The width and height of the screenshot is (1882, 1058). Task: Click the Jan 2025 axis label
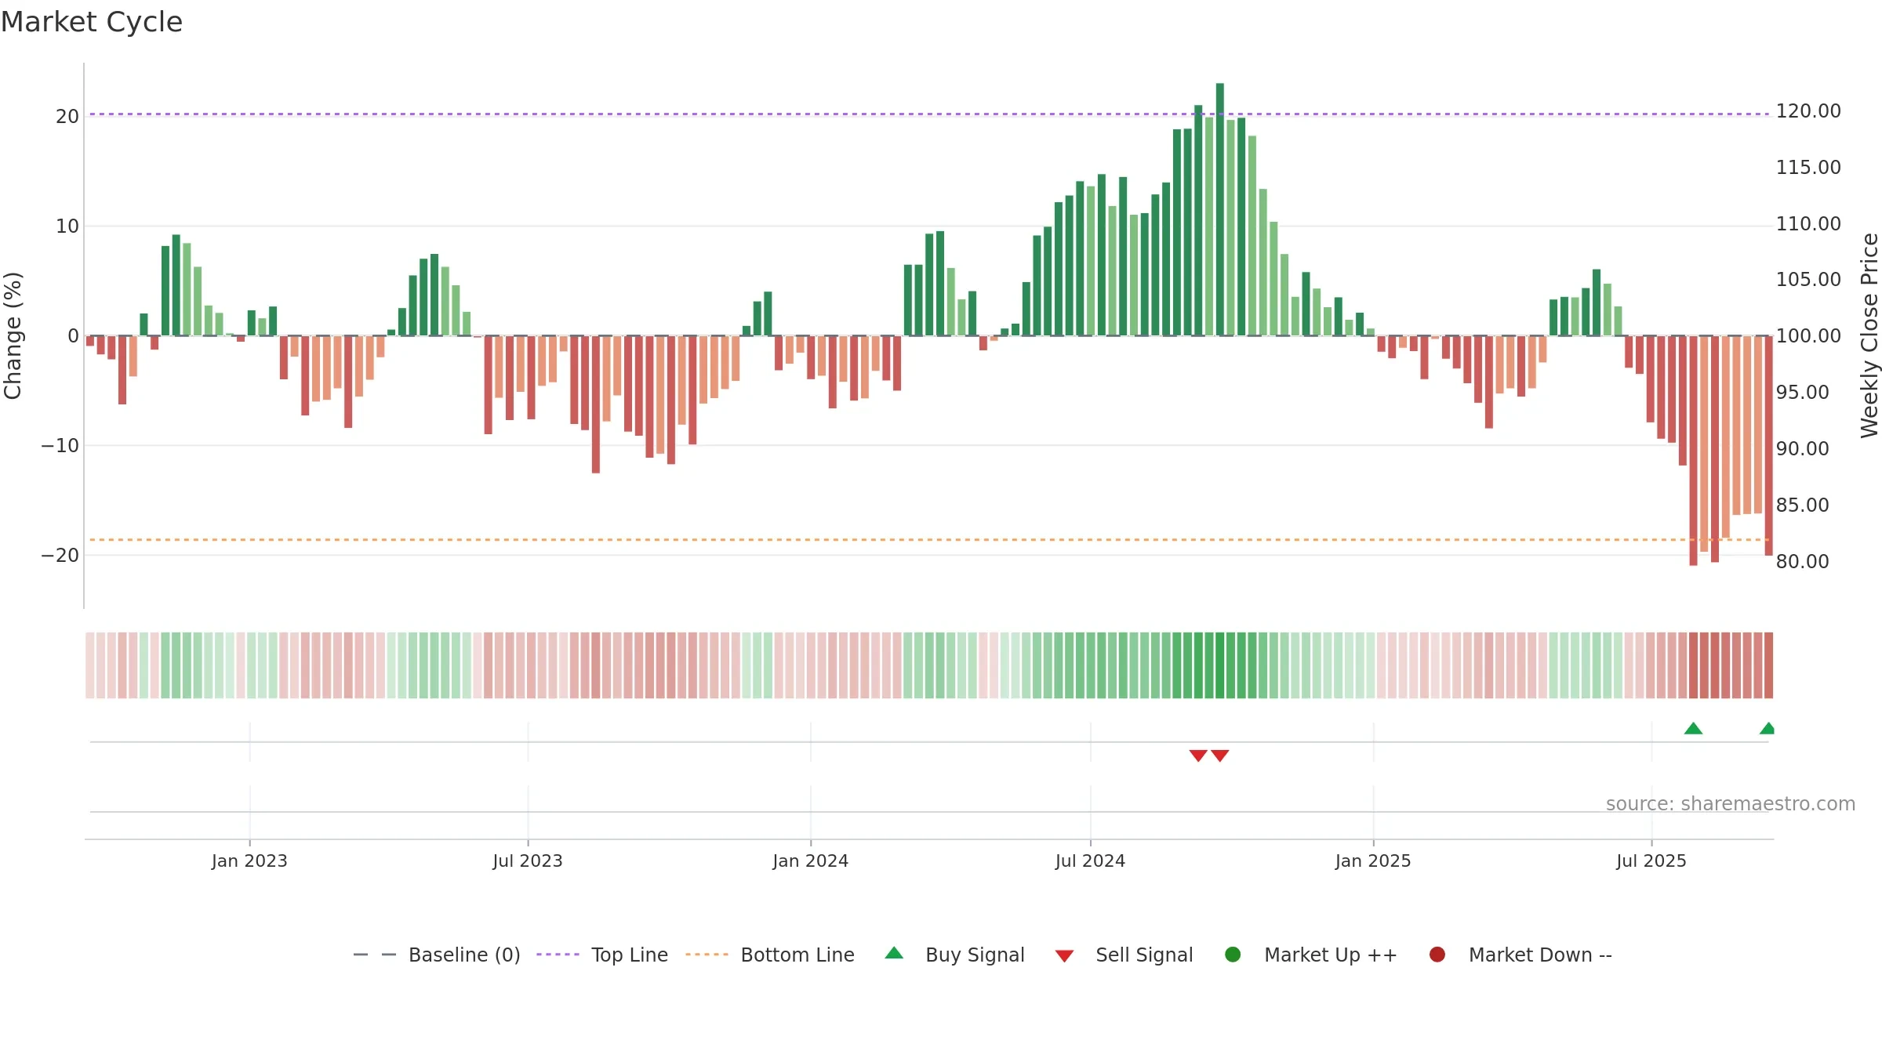pos(1373,861)
